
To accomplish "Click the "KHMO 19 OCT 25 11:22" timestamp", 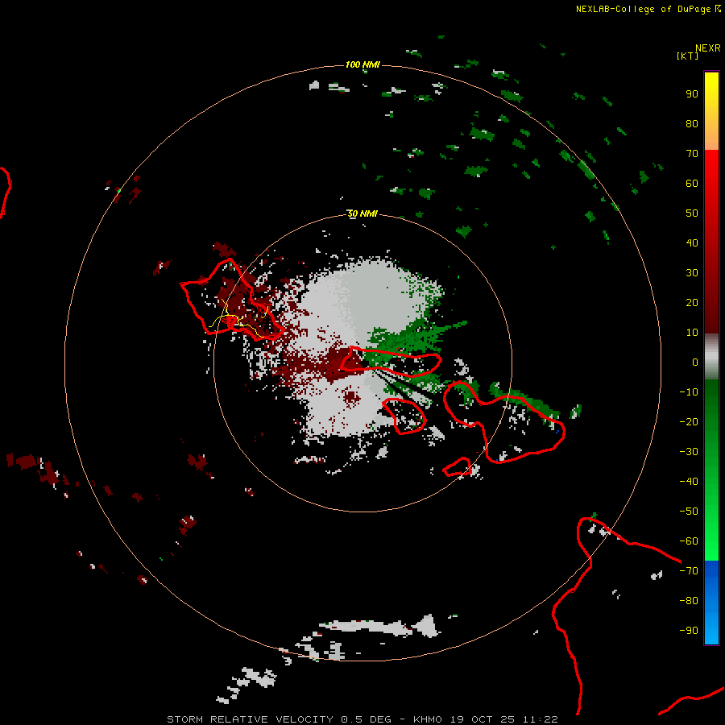I will pyautogui.click(x=486, y=719).
